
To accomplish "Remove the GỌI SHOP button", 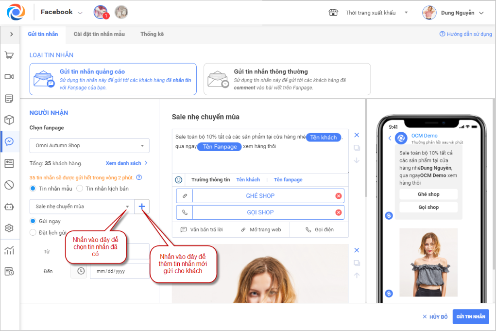I will tap(339, 212).
